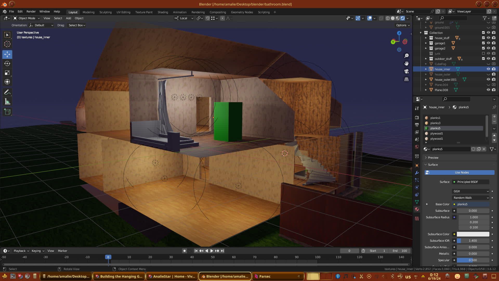This screenshot has height=281, width=499.
Task: Pick the Annotate pencil tool
Action: pyautogui.click(x=7, y=92)
